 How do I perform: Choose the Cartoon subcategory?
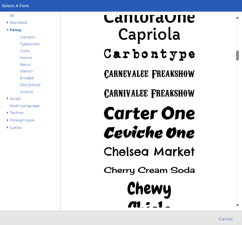tap(28, 37)
